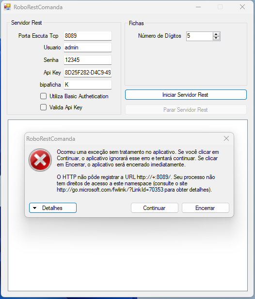Increase Número de Dígitos with up arrow
Image resolution: width=255 pixels, height=299 pixels.
[x=216, y=34]
